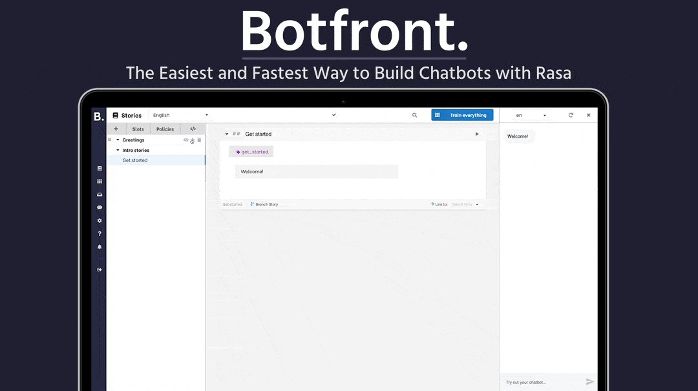
Task: Click the Train everything button
Action: pos(462,115)
